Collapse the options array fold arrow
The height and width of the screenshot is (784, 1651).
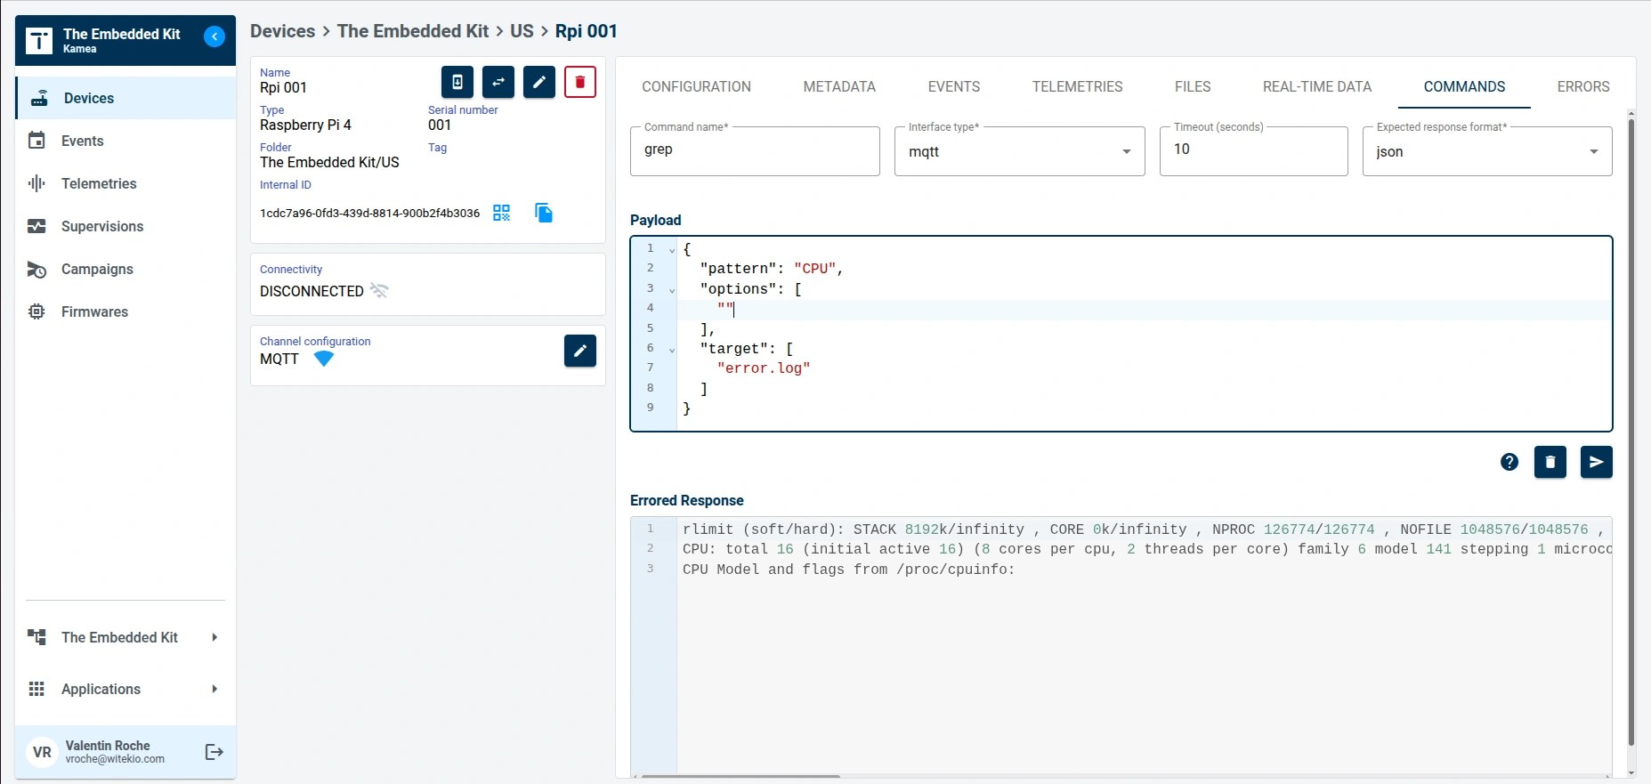pyautogui.click(x=672, y=290)
